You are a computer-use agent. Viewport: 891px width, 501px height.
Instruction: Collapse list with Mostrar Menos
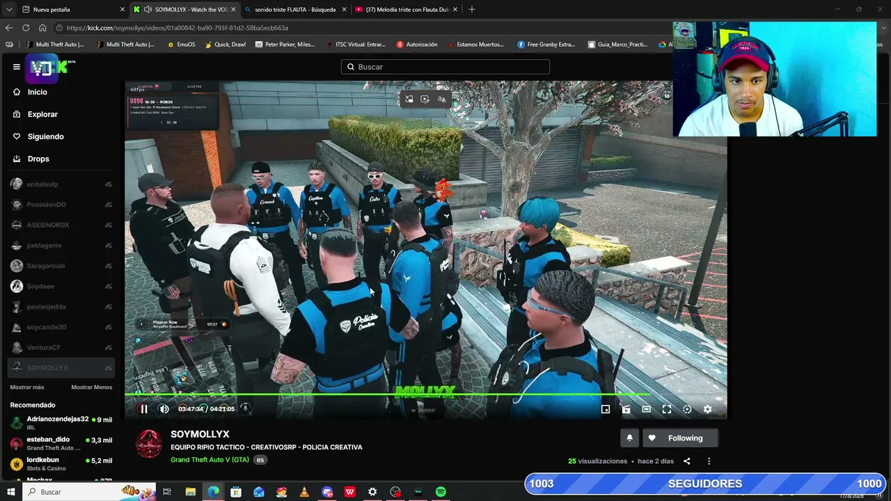coord(92,387)
